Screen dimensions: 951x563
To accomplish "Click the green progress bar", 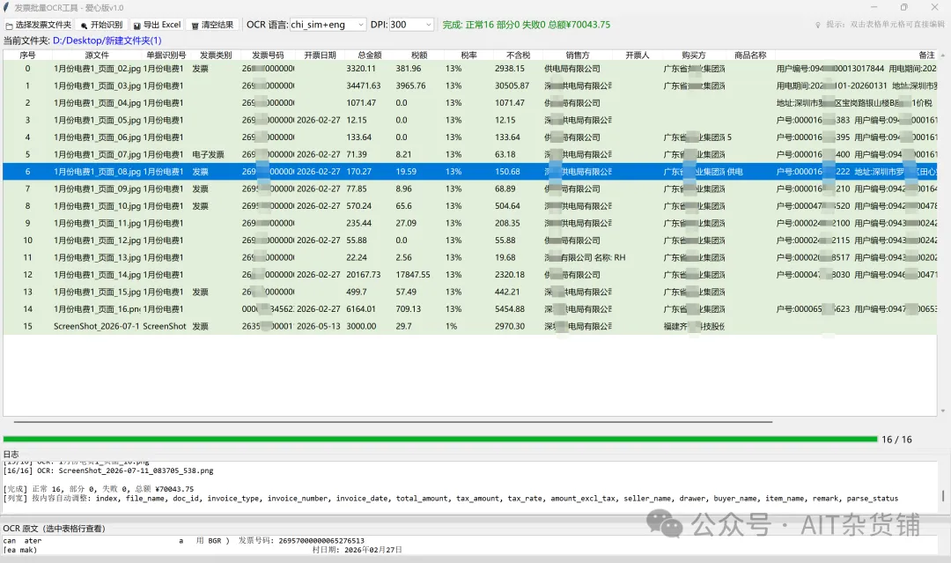I will click(439, 439).
